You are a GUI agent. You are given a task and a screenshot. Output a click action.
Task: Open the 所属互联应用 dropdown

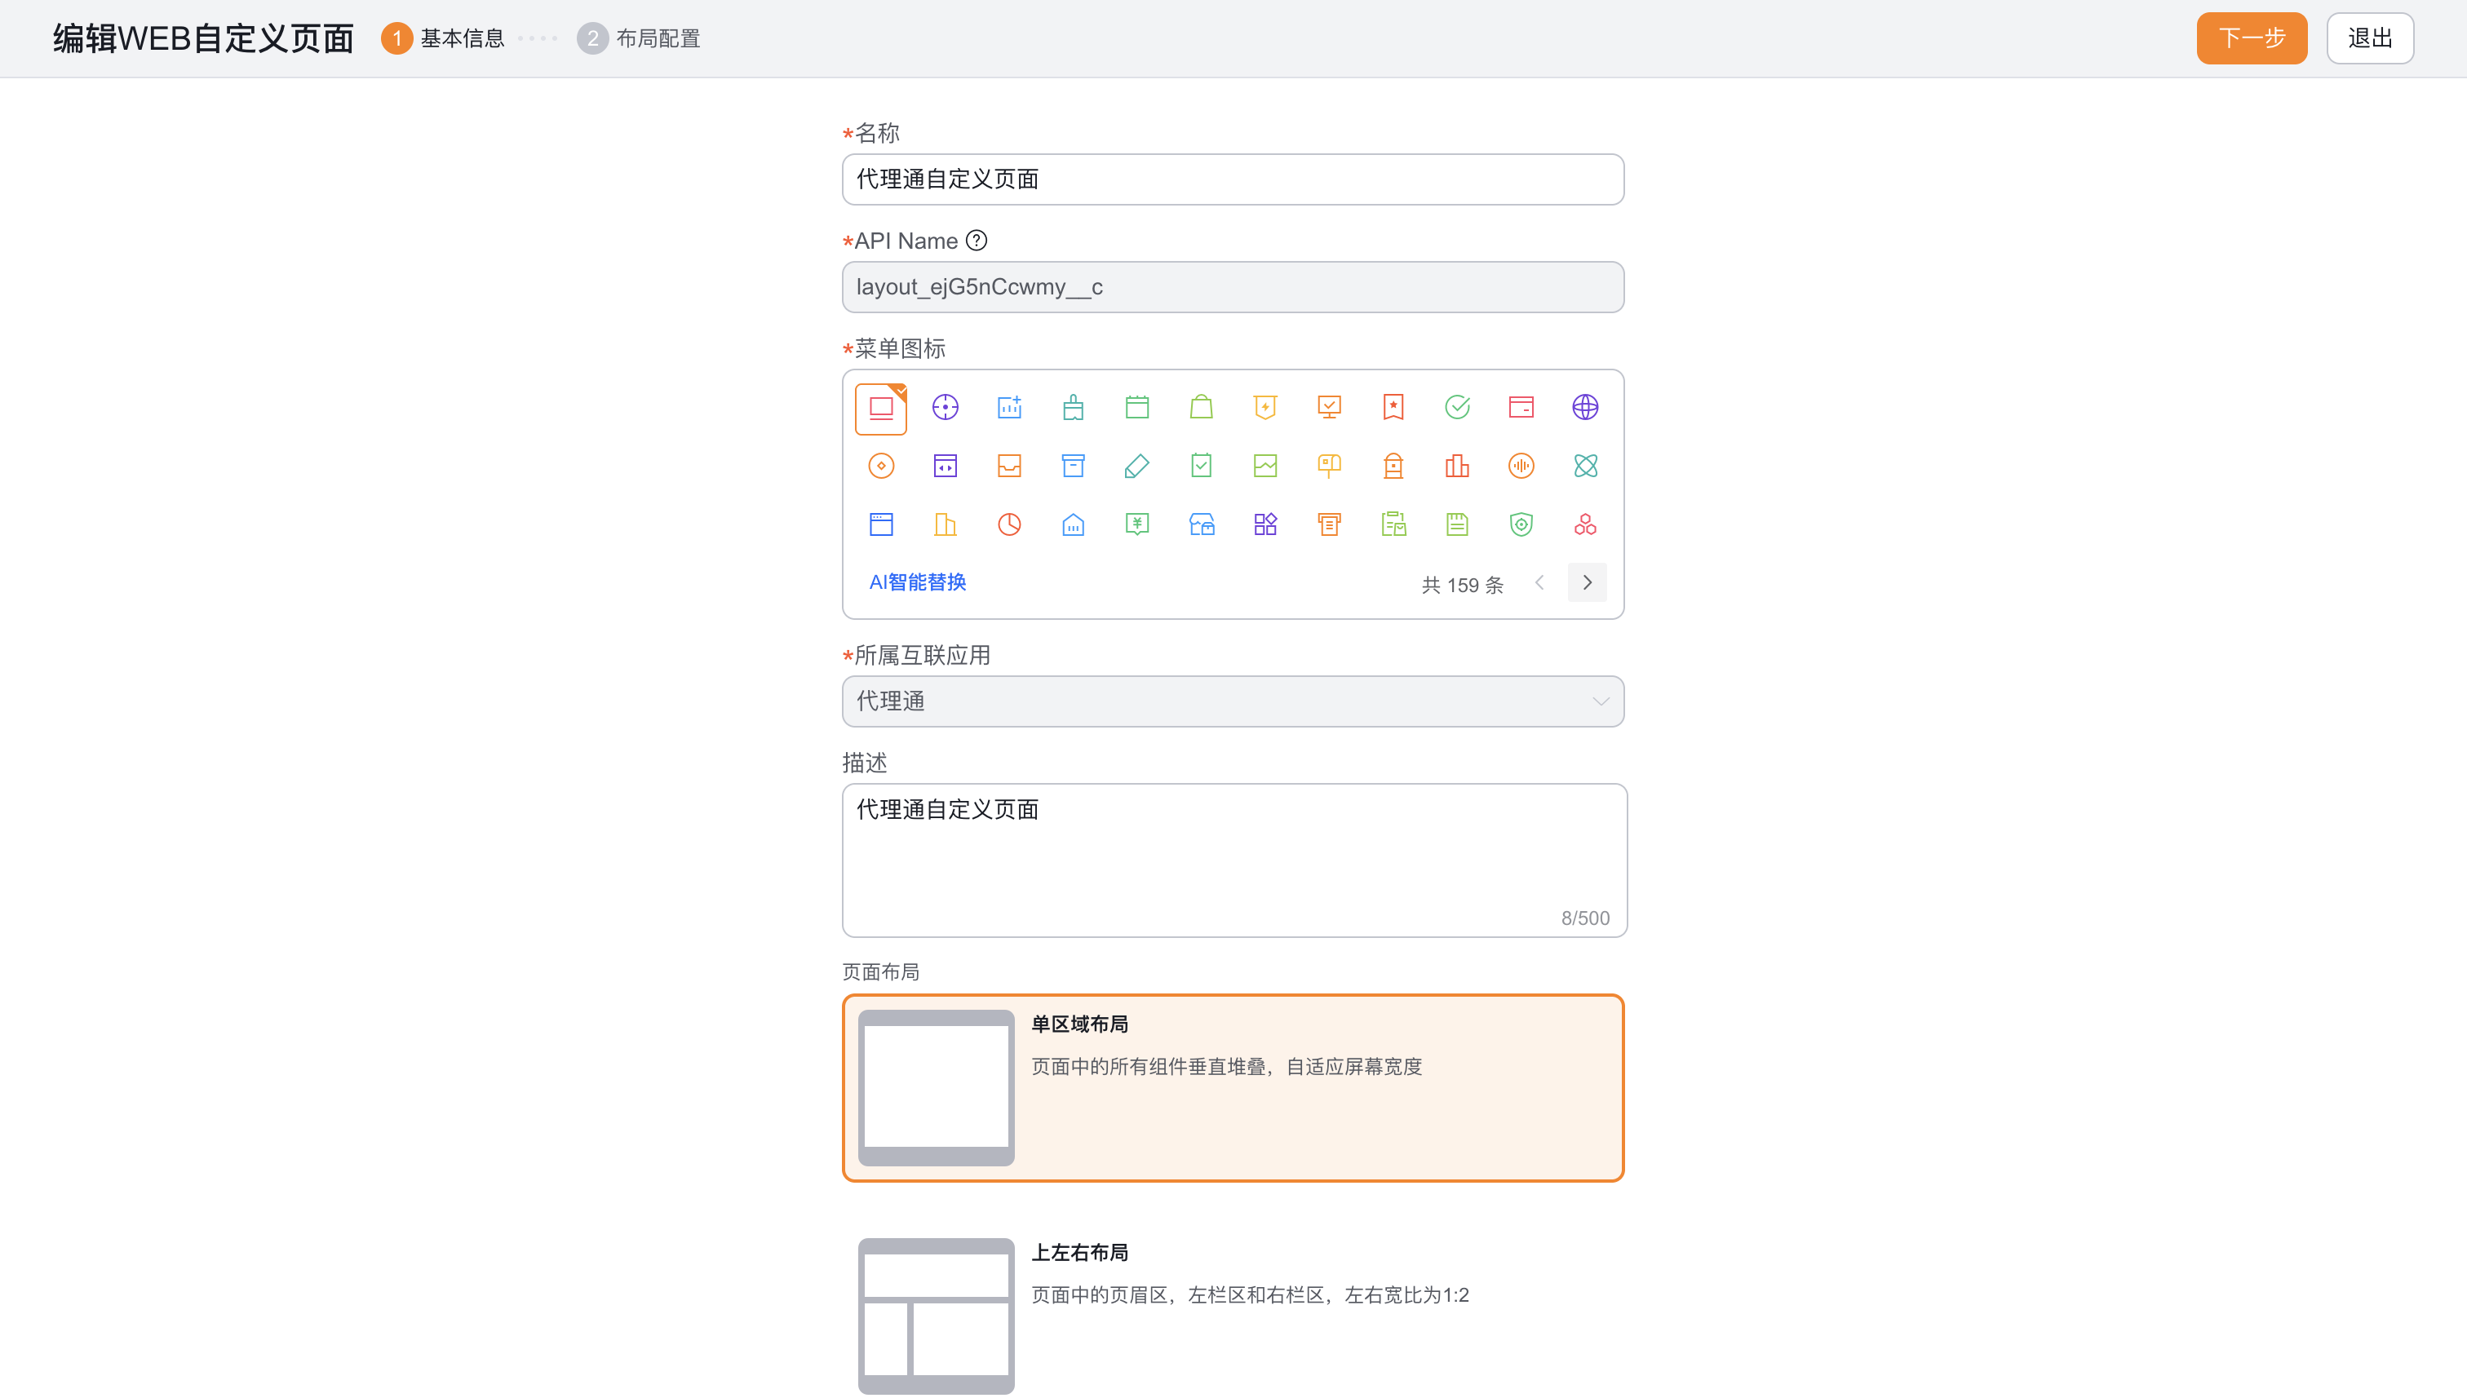point(1232,702)
